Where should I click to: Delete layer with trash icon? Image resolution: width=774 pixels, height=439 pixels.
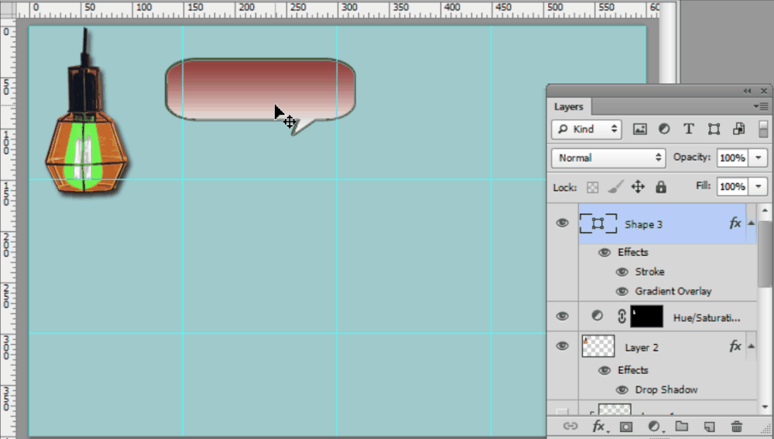[x=737, y=426]
